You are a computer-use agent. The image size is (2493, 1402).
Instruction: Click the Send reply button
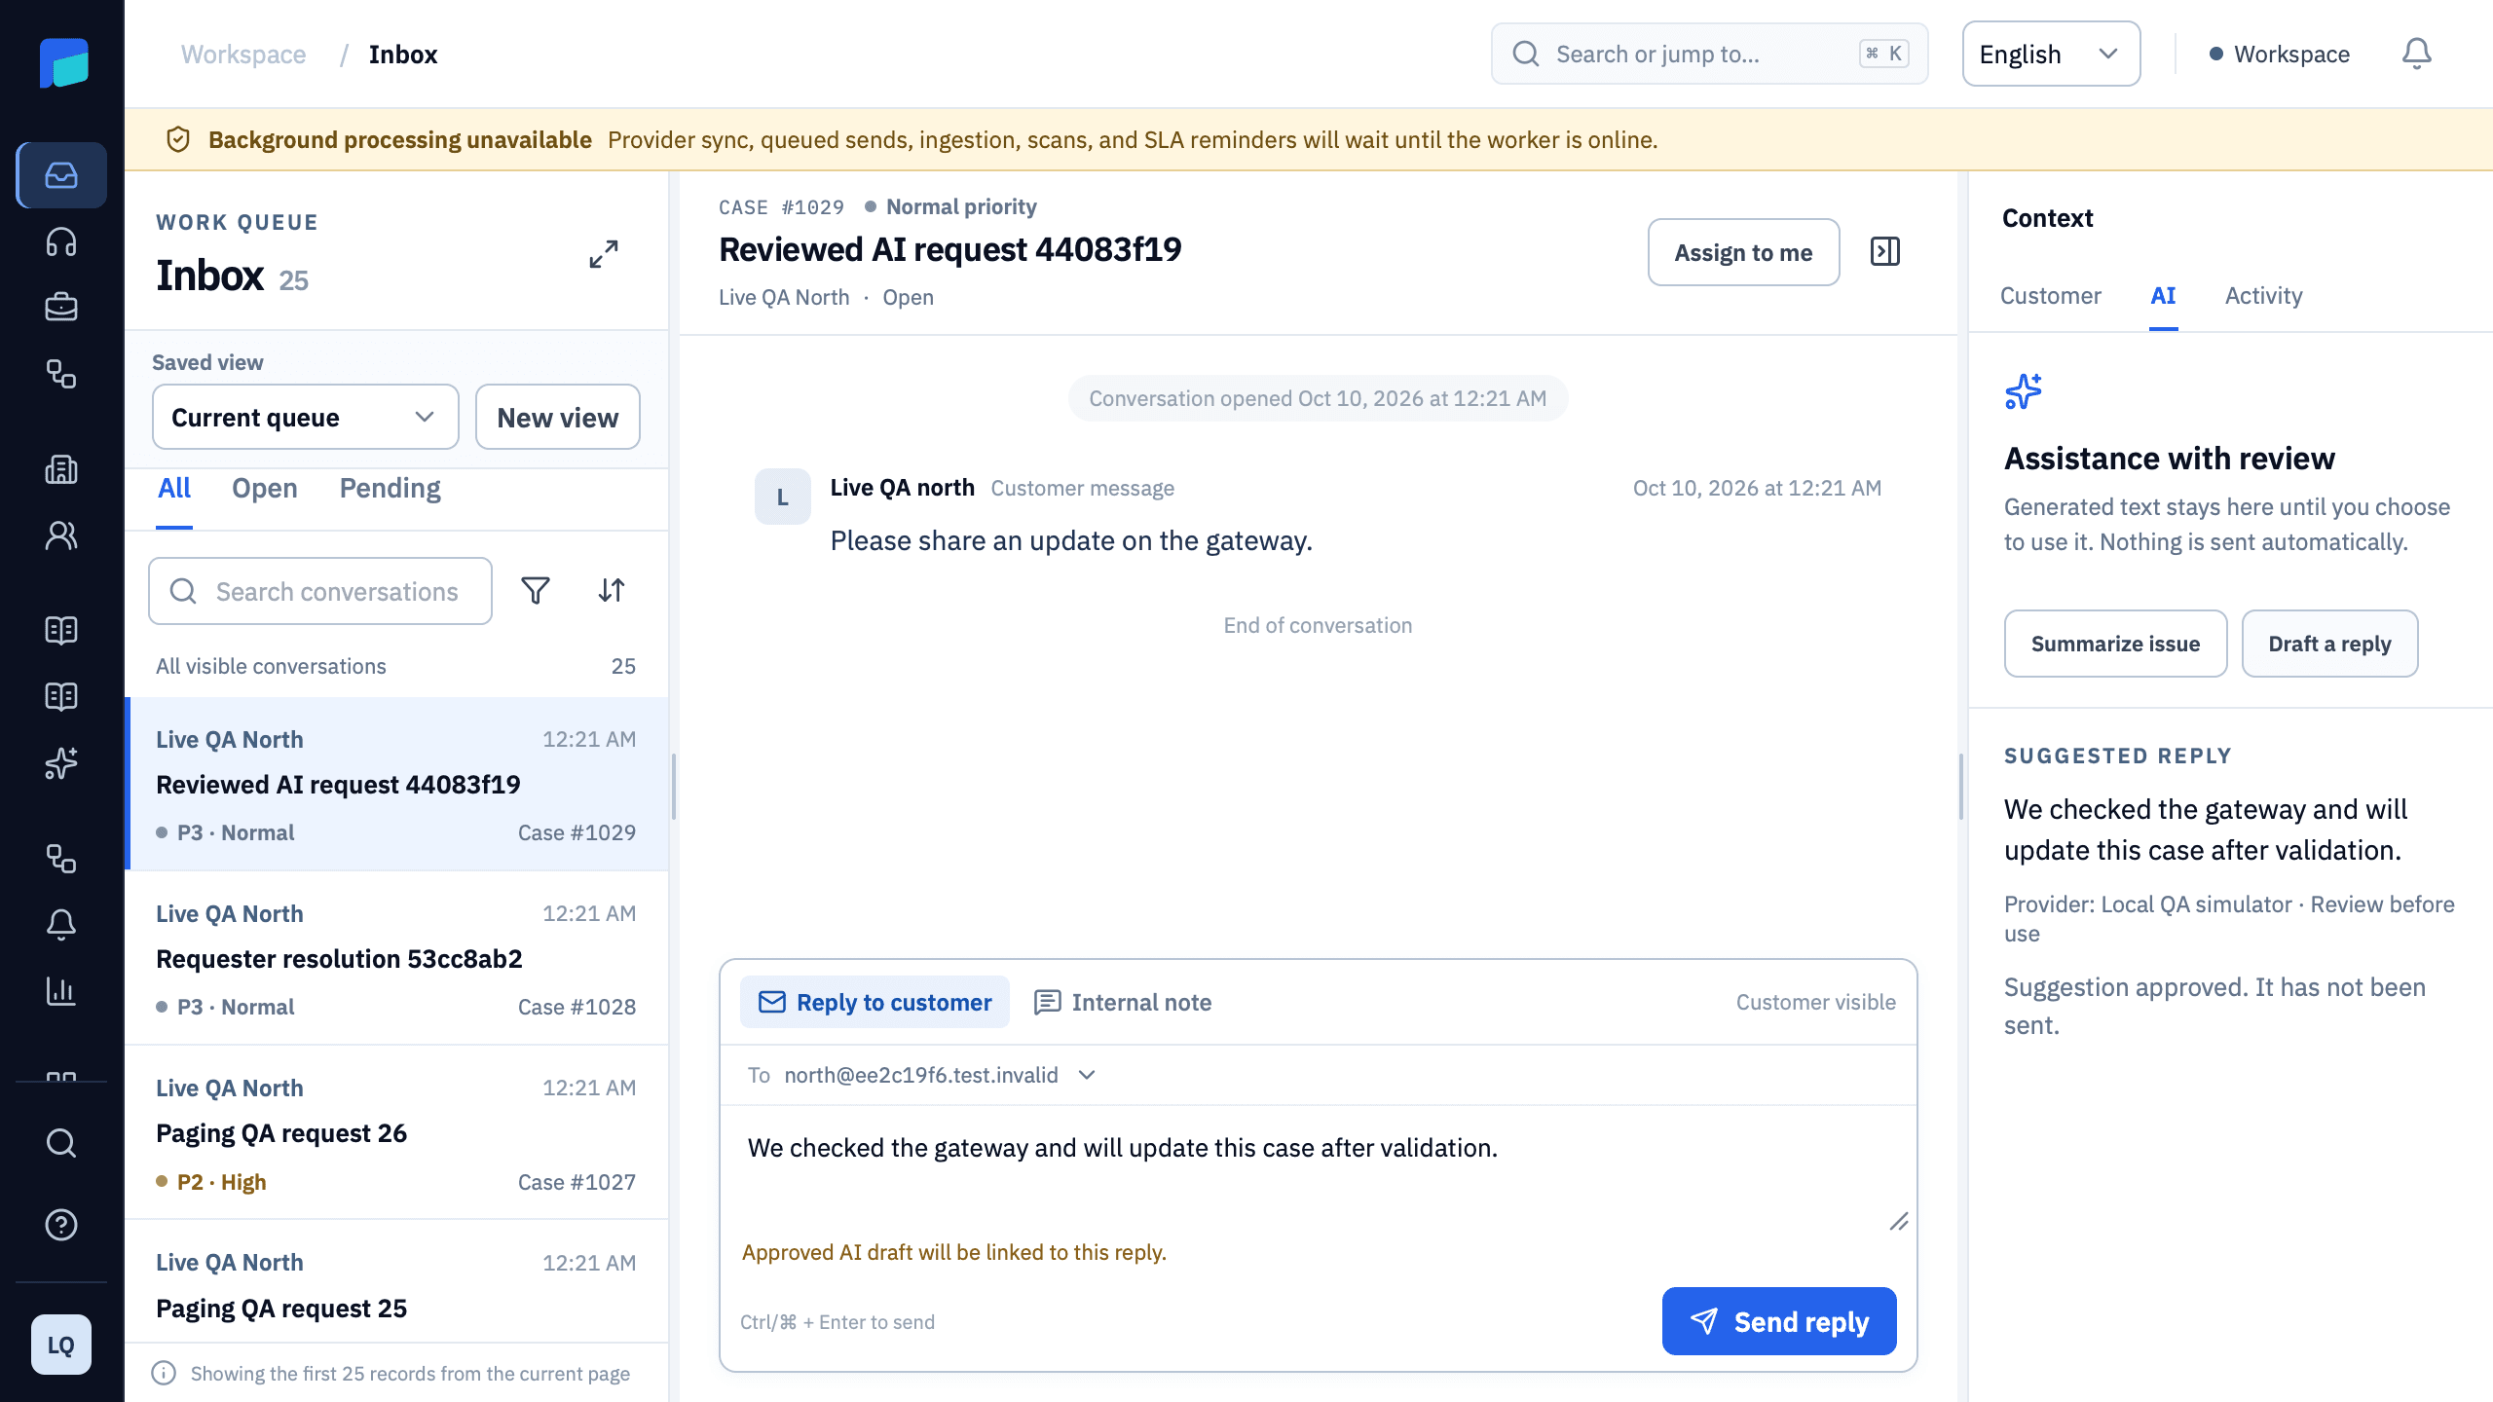pos(1779,1321)
